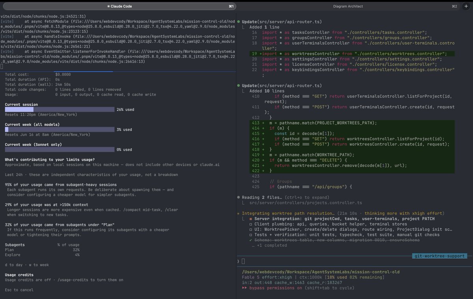Click the git-worktree-support branch badge
Screen dimensions: 473x299
(439, 256)
